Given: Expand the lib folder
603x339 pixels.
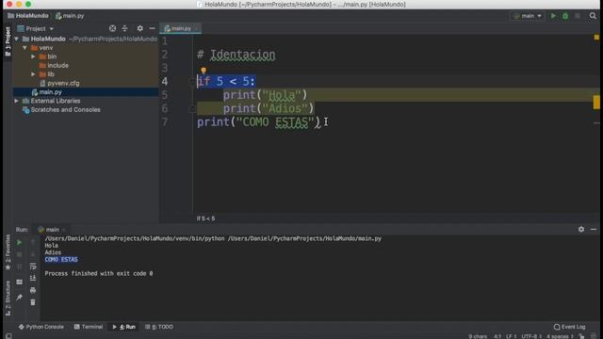Looking at the screenshot, I should click(x=34, y=74).
